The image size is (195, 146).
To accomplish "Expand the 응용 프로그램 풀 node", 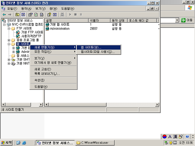I will pyautogui.click(x=9, y=40).
